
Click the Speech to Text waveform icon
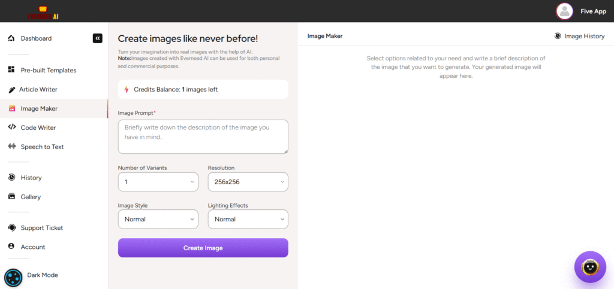click(x=12, y=147)
